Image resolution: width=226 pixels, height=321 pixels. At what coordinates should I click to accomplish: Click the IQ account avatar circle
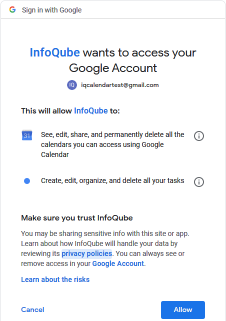72,85
